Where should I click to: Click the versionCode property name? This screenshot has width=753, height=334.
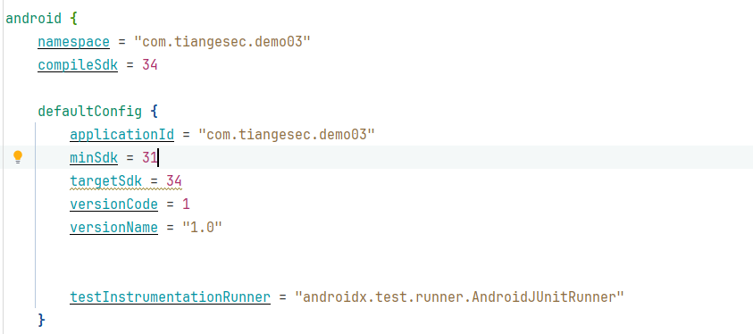coord(113,204)
